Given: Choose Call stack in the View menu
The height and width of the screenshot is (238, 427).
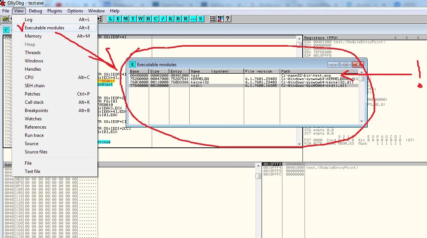Looking at the screenshot, I should [55, 102].
